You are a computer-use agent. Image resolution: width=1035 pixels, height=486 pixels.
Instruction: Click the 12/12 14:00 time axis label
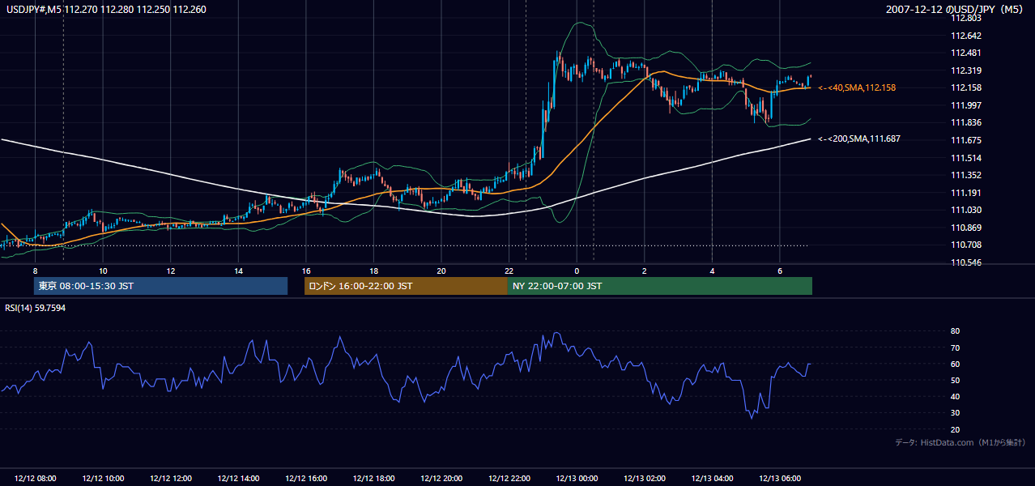(238, 479)
